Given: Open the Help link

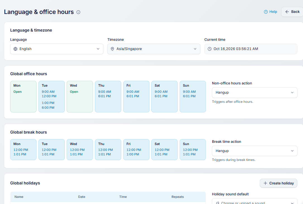Looking at the screenshot, I should 271,12.
